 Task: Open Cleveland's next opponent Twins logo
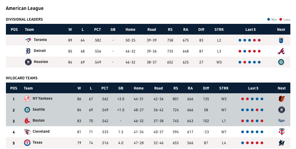click(x=282, y=132)
